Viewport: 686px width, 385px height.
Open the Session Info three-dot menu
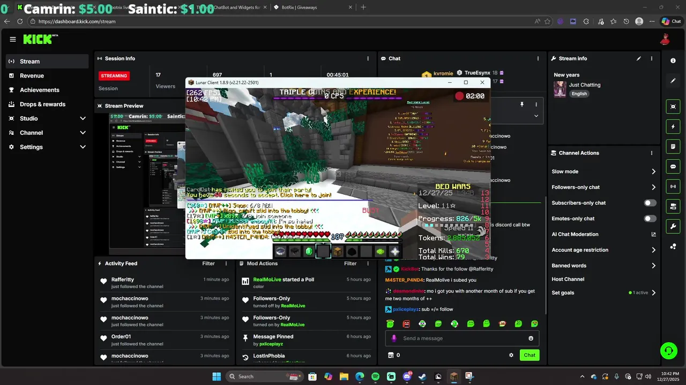[x=368, y=58]
